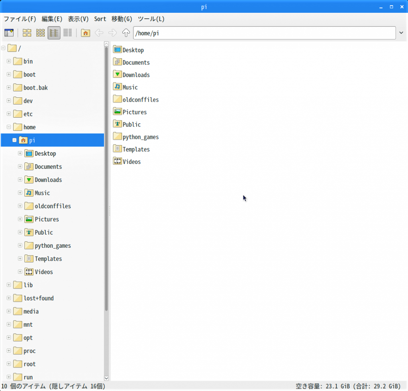Collapse the pi folder in tree
The height and width of the screenshot is (391, 408).
(x=14, y=140)
